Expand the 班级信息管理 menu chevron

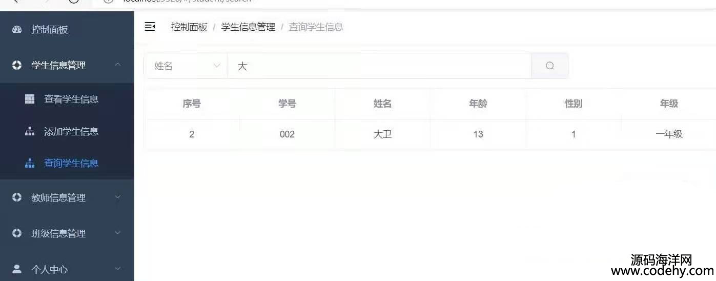point(117,233)
